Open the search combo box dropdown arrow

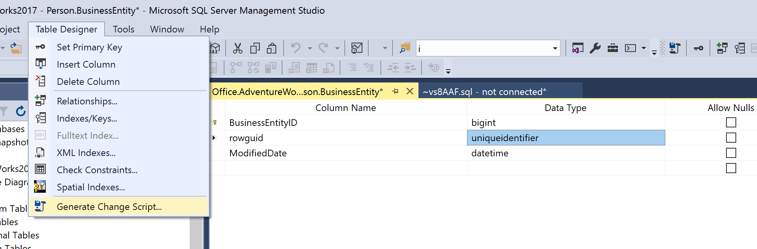pyautogui.click(x=555, y=48)
